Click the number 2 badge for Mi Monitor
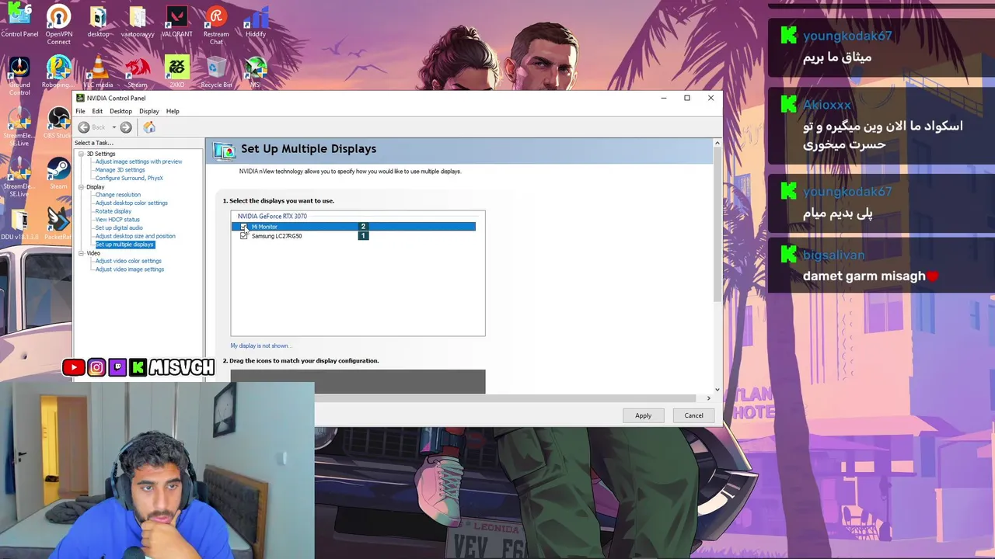995x559 pixels. (x=362, y=227)
